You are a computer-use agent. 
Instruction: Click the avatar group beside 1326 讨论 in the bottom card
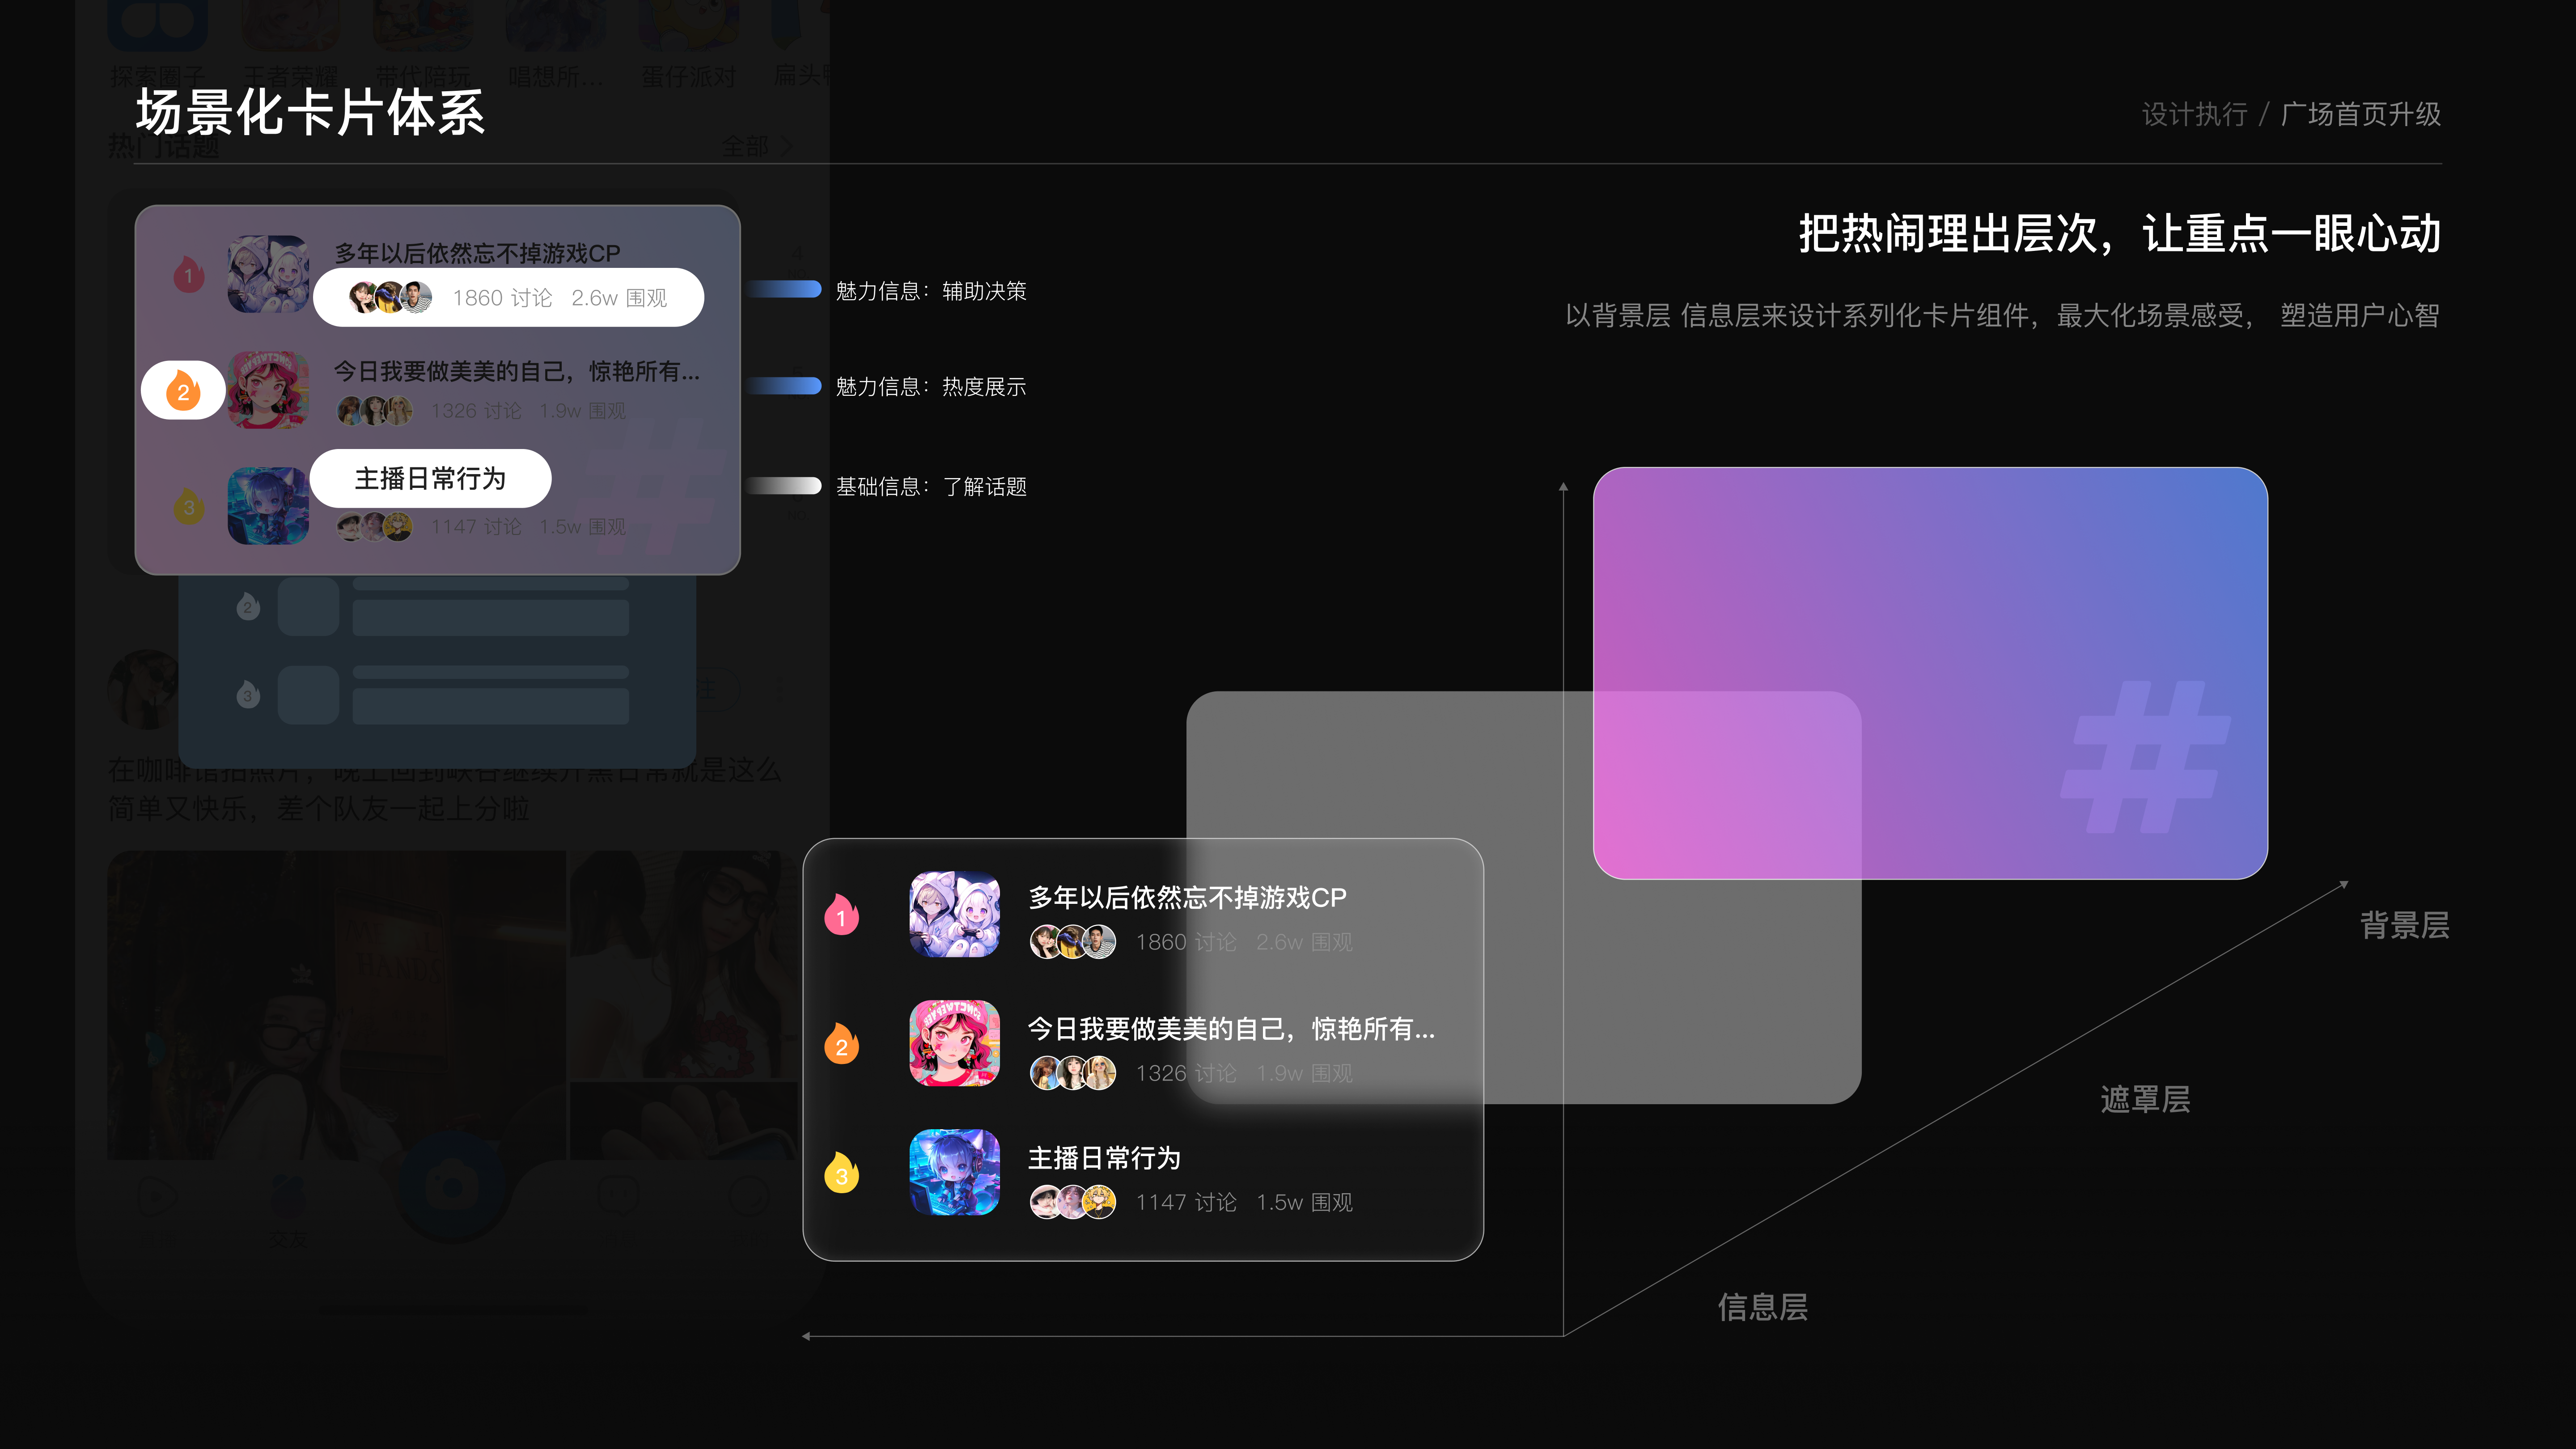pyautogui.click(x=1072, y=1073)
